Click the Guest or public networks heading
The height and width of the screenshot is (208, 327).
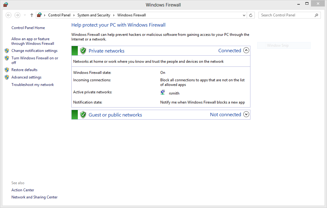coord(115,115)
